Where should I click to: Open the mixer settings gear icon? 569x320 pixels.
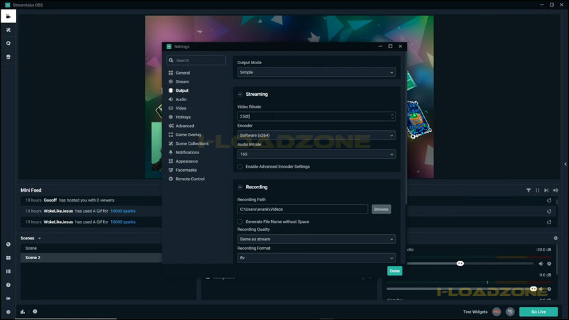pos(556,239)
